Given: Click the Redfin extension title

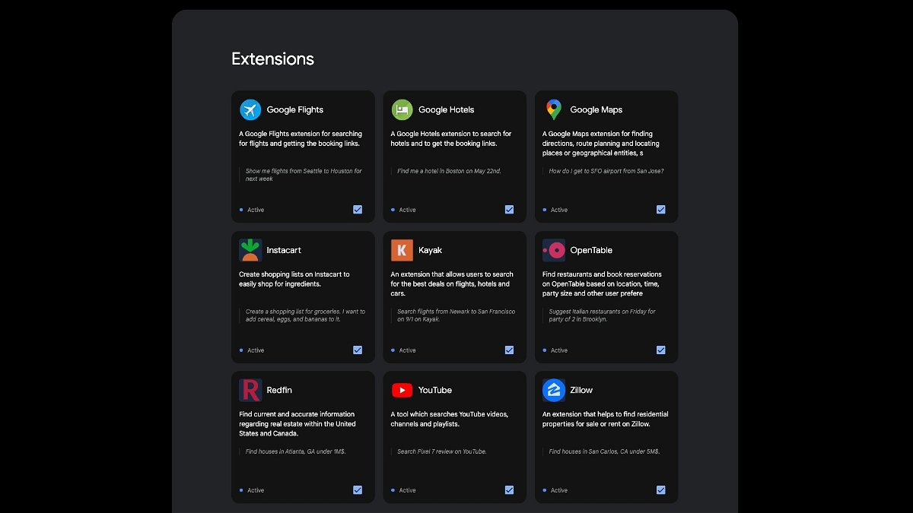Looking at the screenshot, I should click(x=279, y=390).
